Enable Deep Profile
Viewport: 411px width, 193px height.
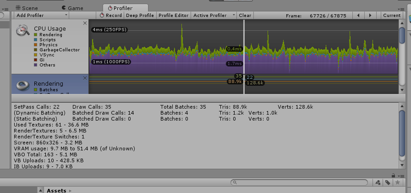click(x=140, y=16)
